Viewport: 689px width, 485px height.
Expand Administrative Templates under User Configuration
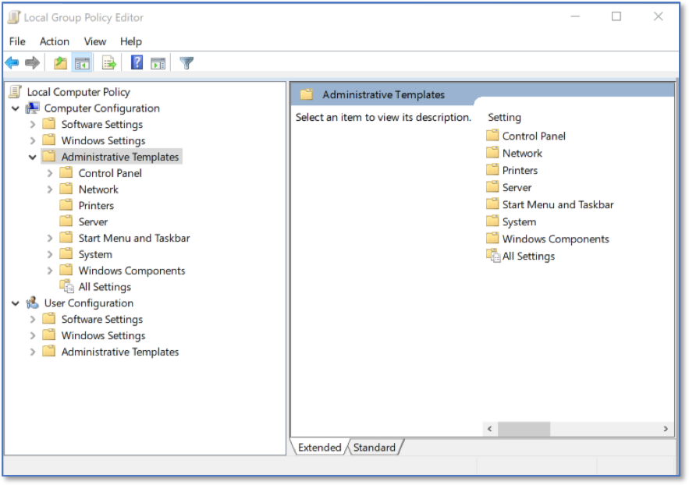coord(33,352)
